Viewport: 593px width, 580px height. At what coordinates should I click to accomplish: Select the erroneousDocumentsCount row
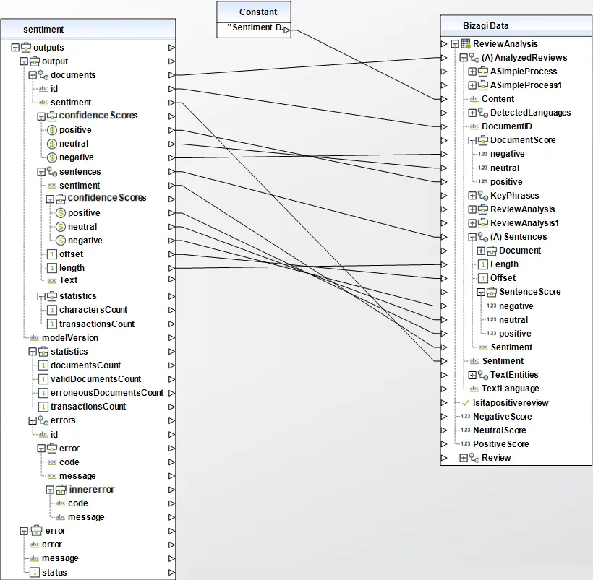[x=106, y=393]
